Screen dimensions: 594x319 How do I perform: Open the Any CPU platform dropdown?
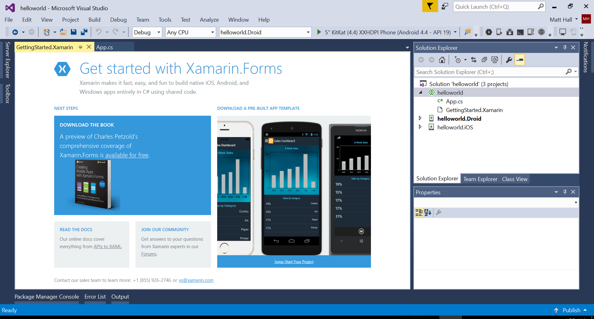[213, 32]
